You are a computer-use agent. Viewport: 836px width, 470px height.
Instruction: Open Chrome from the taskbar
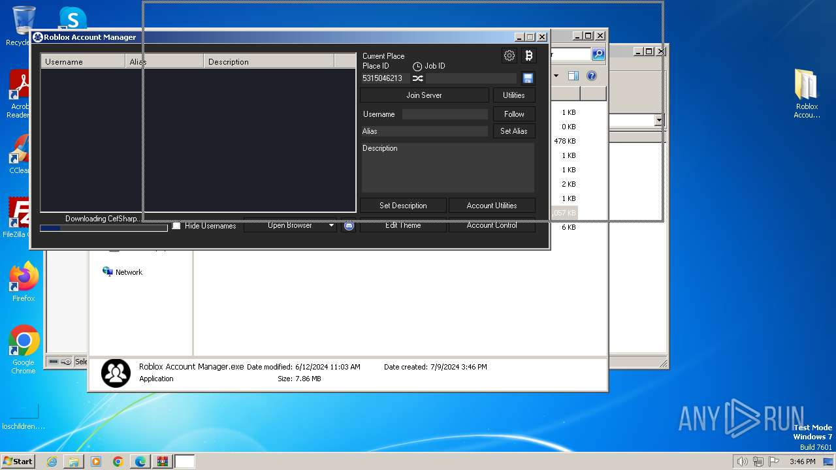click(118, 462)
